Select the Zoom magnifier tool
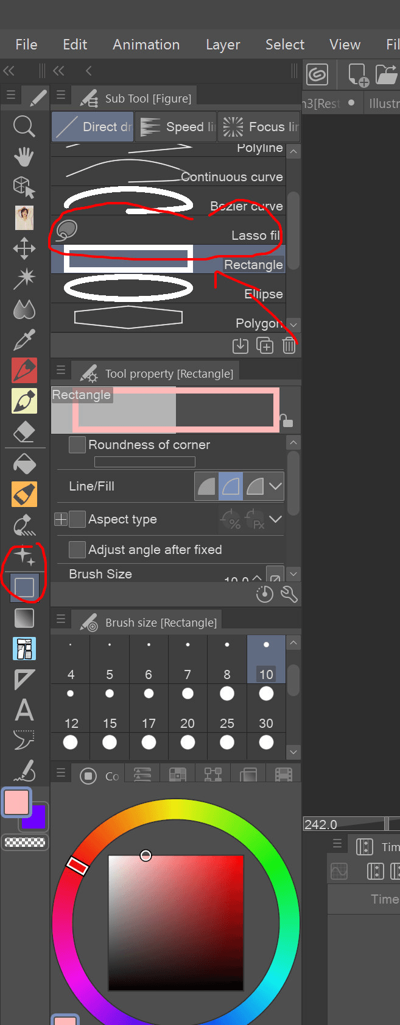Screen dimensions: 400x1025 click(x=24, y=126)
